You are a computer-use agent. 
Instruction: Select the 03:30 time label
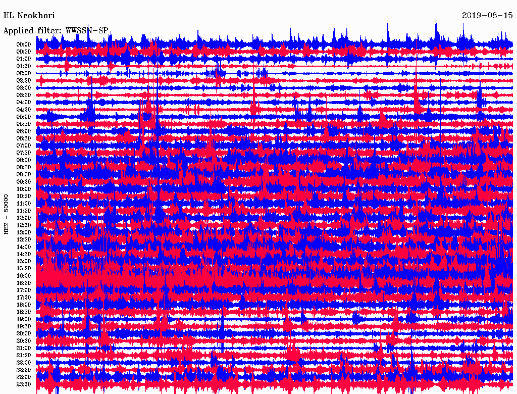(24, 95)
